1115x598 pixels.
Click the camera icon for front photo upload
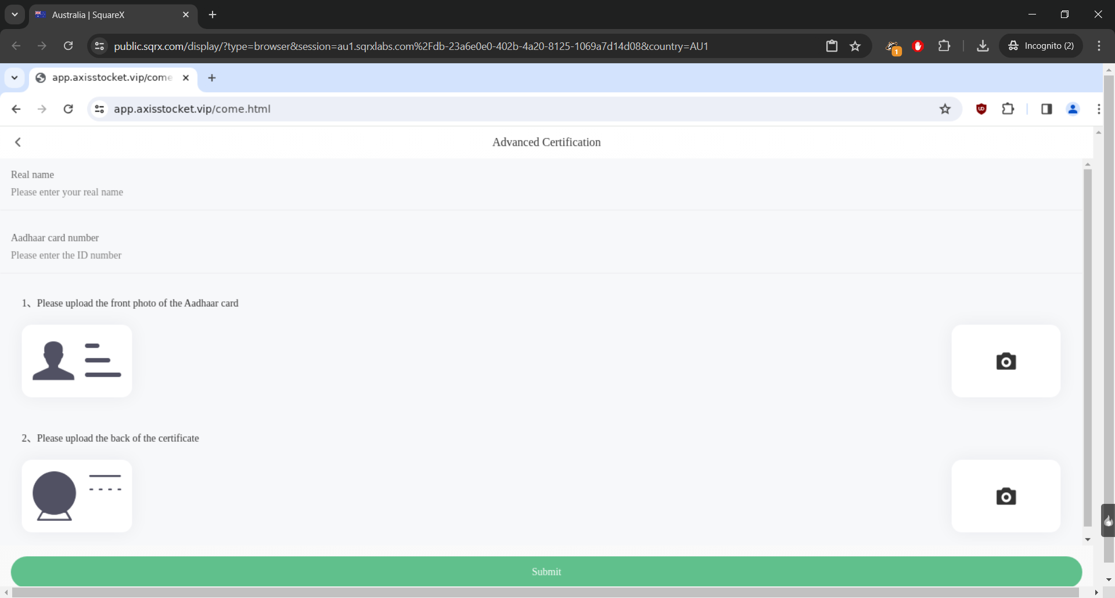1006,361
